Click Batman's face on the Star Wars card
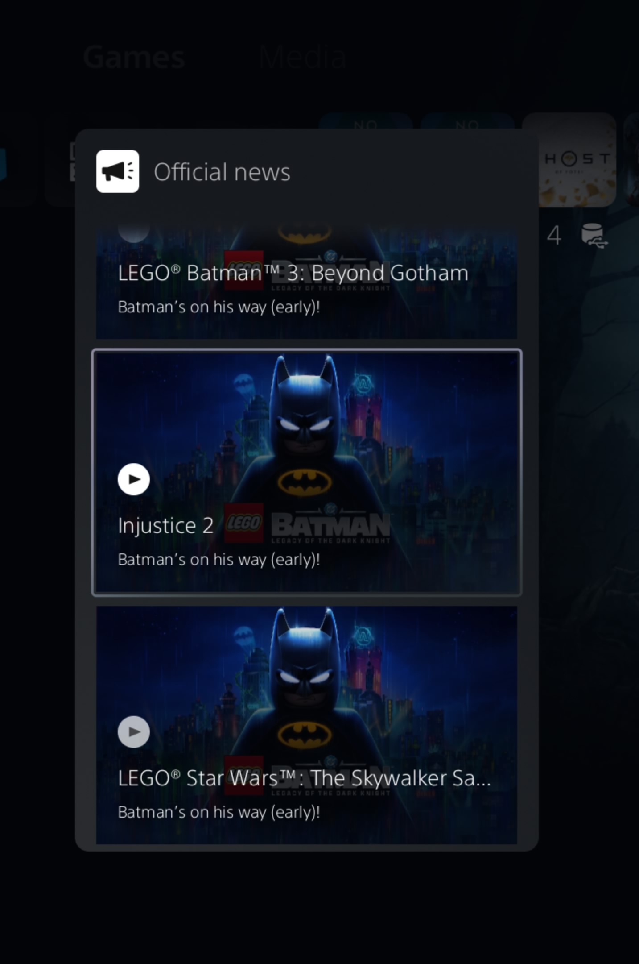This screenshot has height=964, width=639. point(305,677)
